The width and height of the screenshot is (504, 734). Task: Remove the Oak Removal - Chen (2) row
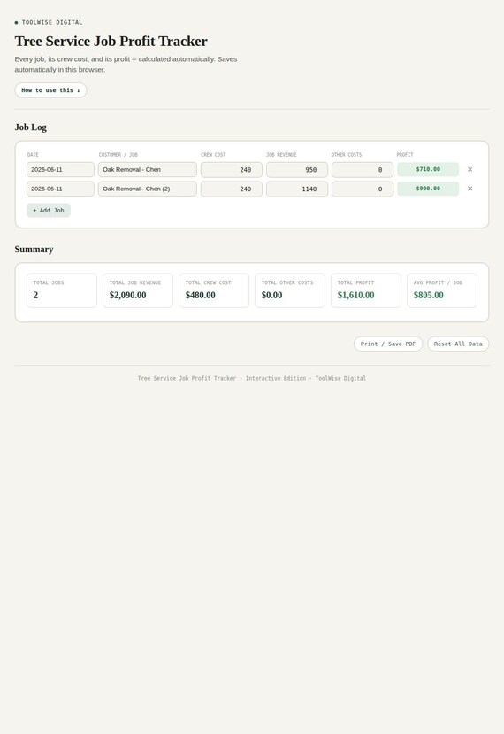470,189
